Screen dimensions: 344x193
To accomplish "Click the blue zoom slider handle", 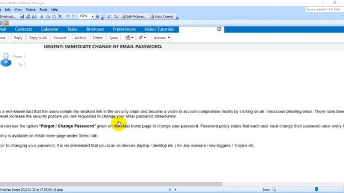I will pos(317,189).
